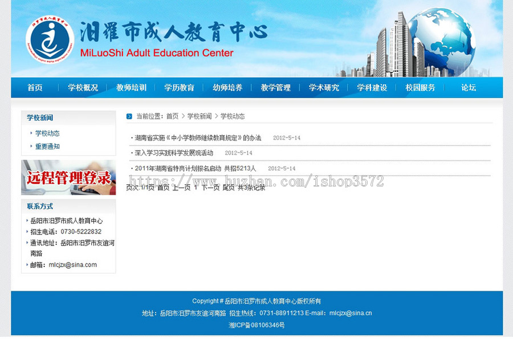Open 教学管理 navigation item
Viewport: 513px width, 360px height.
[275, 87]
